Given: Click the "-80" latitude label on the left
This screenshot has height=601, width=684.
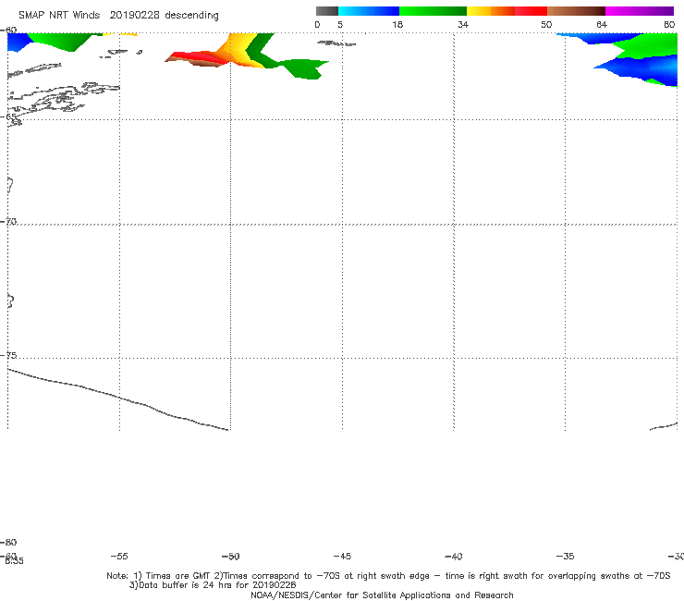Looking at the screenshot, I should point(8,542).
